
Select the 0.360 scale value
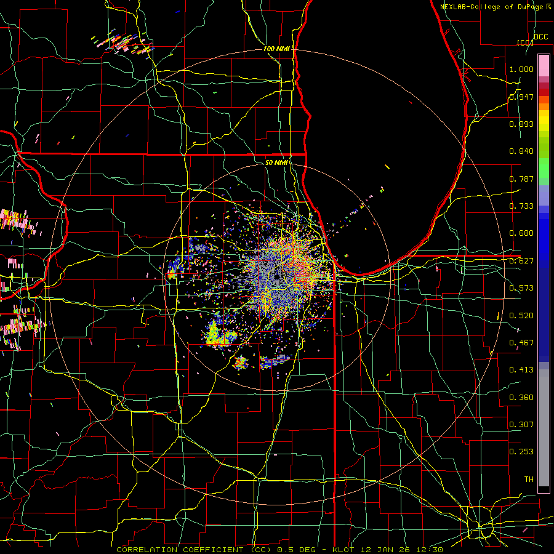click(521, 398)
